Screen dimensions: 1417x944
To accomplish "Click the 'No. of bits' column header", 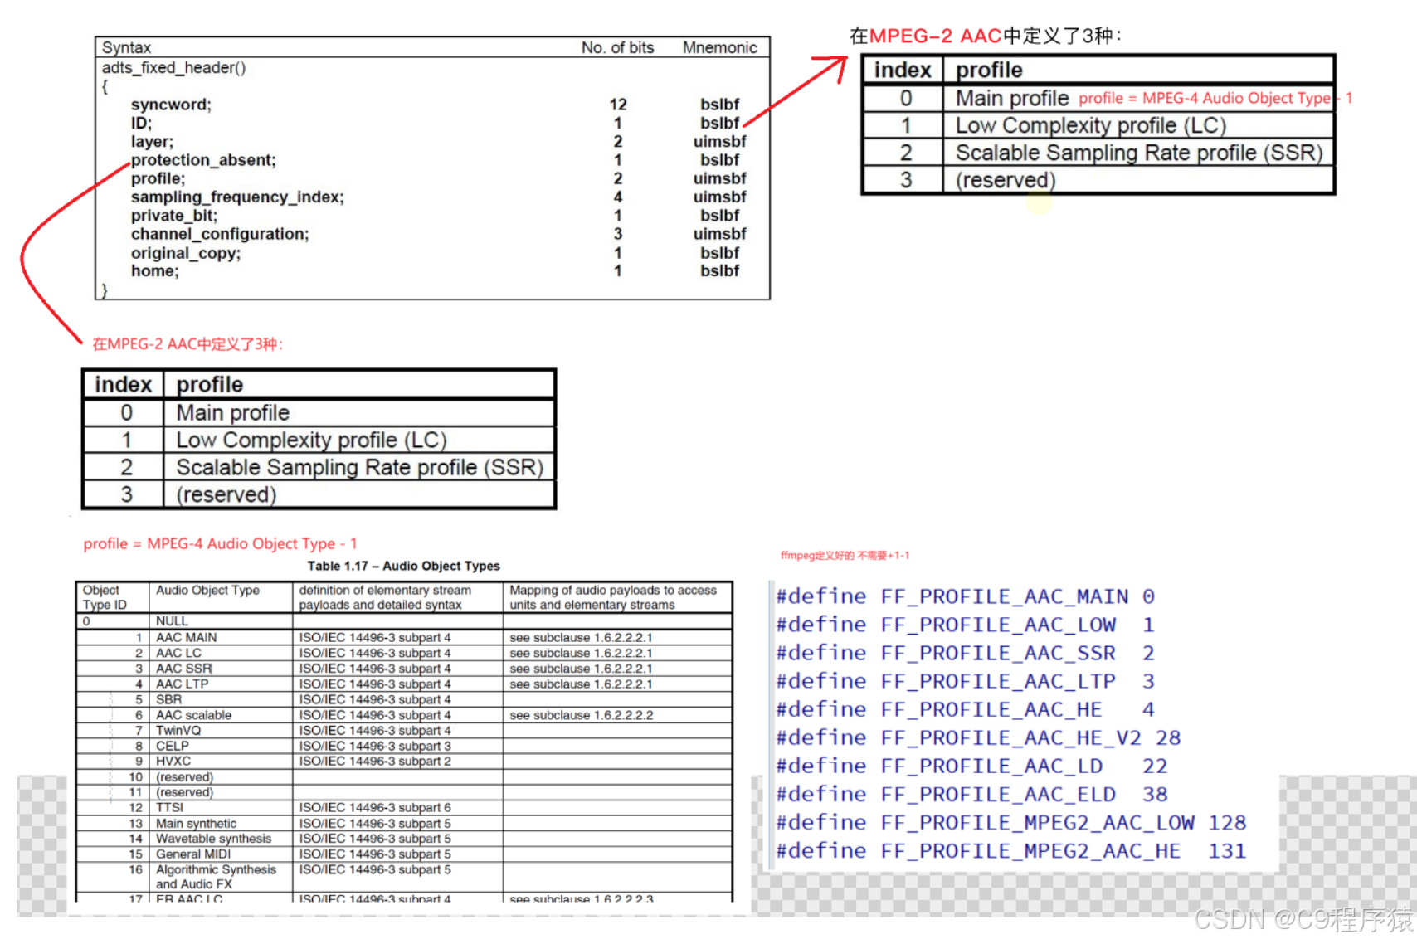I will tap(617, 47).
